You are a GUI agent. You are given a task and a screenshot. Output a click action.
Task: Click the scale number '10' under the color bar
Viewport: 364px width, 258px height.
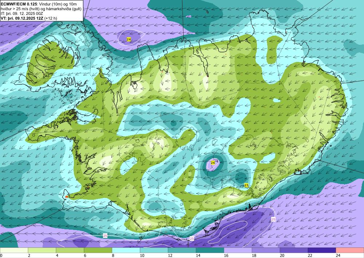pyautogui.click(x=142, y=255)
